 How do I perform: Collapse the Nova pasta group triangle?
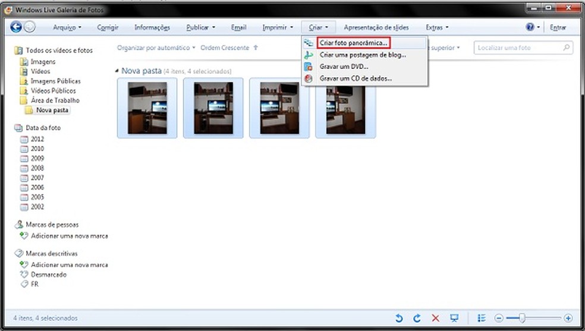117,71
